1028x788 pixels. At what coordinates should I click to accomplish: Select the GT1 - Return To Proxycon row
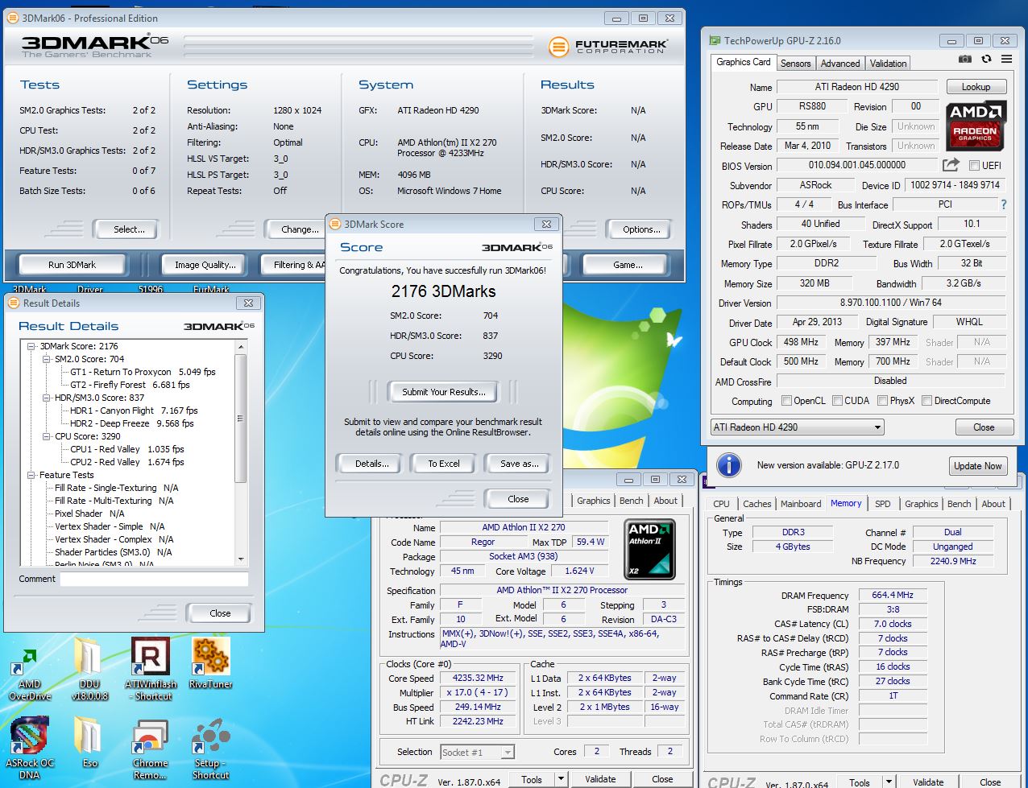[x=143, y=372]
